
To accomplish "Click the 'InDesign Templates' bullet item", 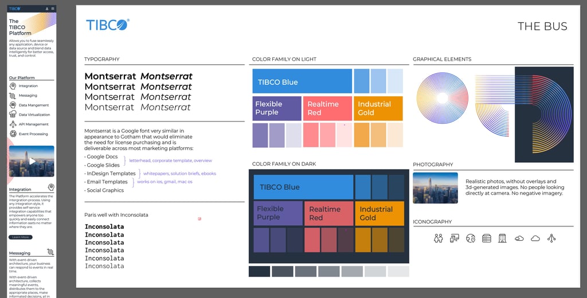I will 110,174.
